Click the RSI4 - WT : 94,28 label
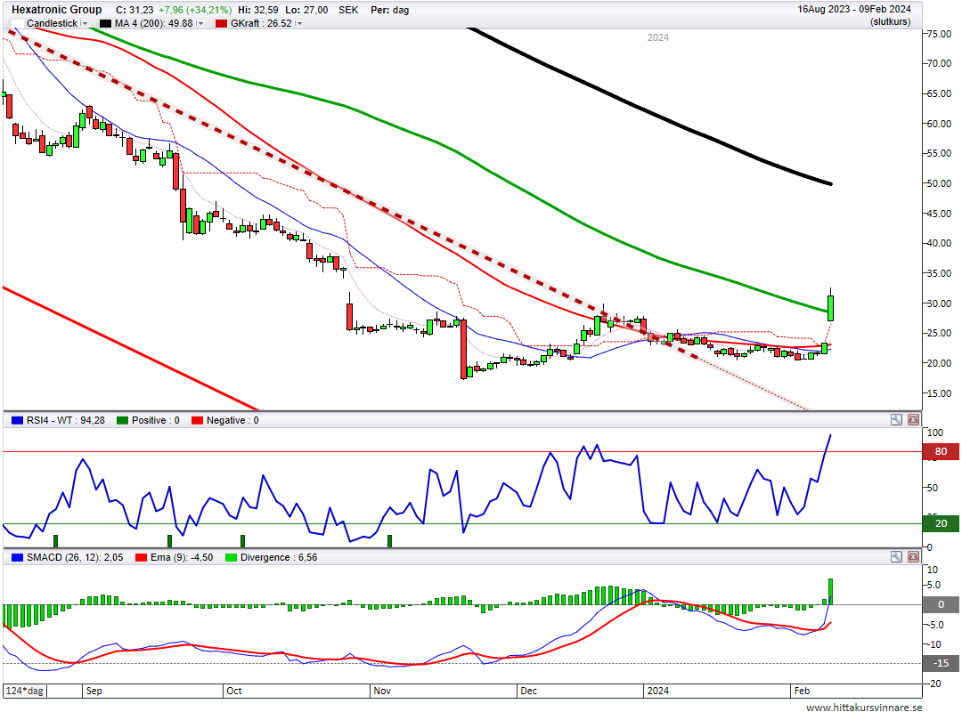This screenshot has height=712, width=962. [x=66, y=420]
